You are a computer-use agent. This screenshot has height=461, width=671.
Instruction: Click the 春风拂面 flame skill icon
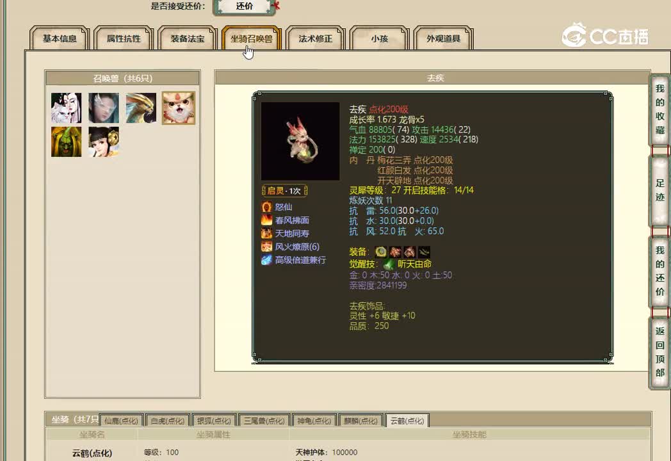click(x=266, y=220)
